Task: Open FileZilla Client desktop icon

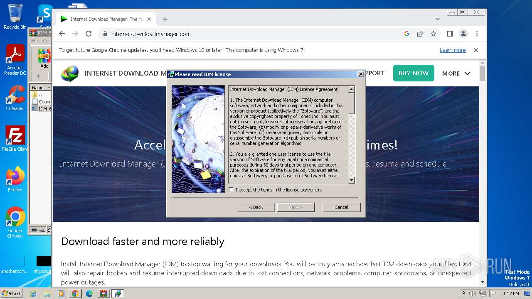Action: [15, 138]
